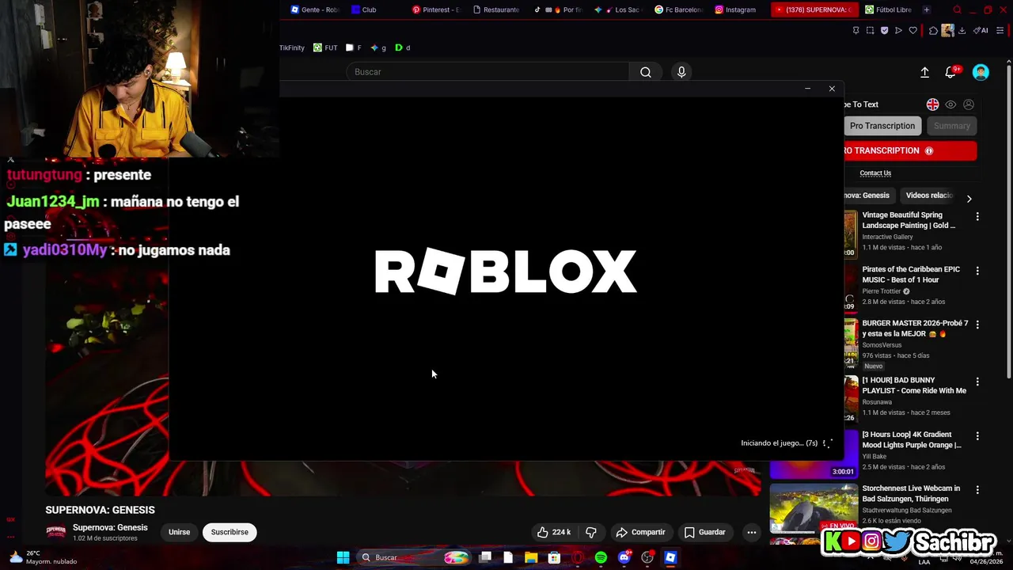Like the video with 224 k likes

pos(554,532)
